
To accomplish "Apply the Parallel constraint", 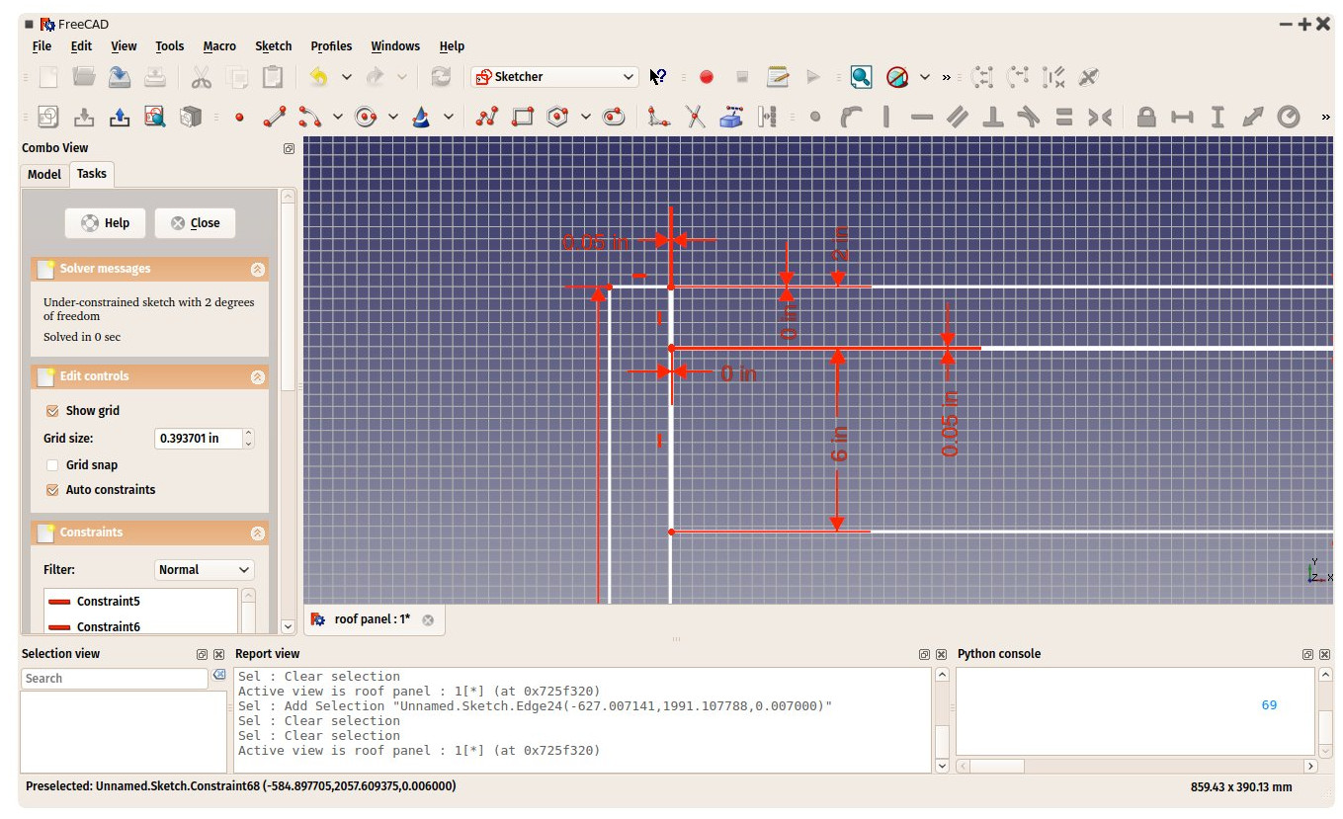I will [x=958, y=117].
